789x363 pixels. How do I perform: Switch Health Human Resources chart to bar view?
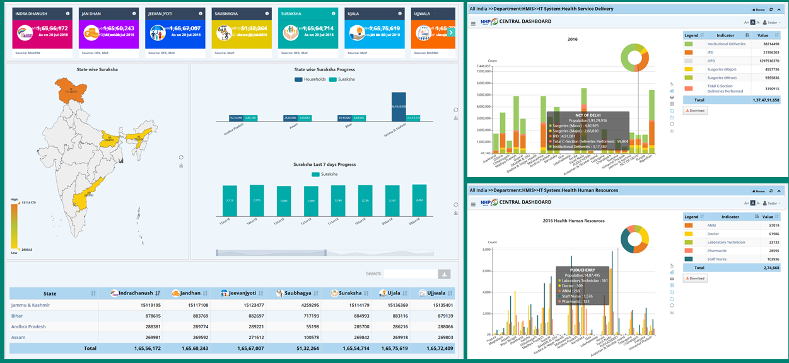(x=672, y=272)
